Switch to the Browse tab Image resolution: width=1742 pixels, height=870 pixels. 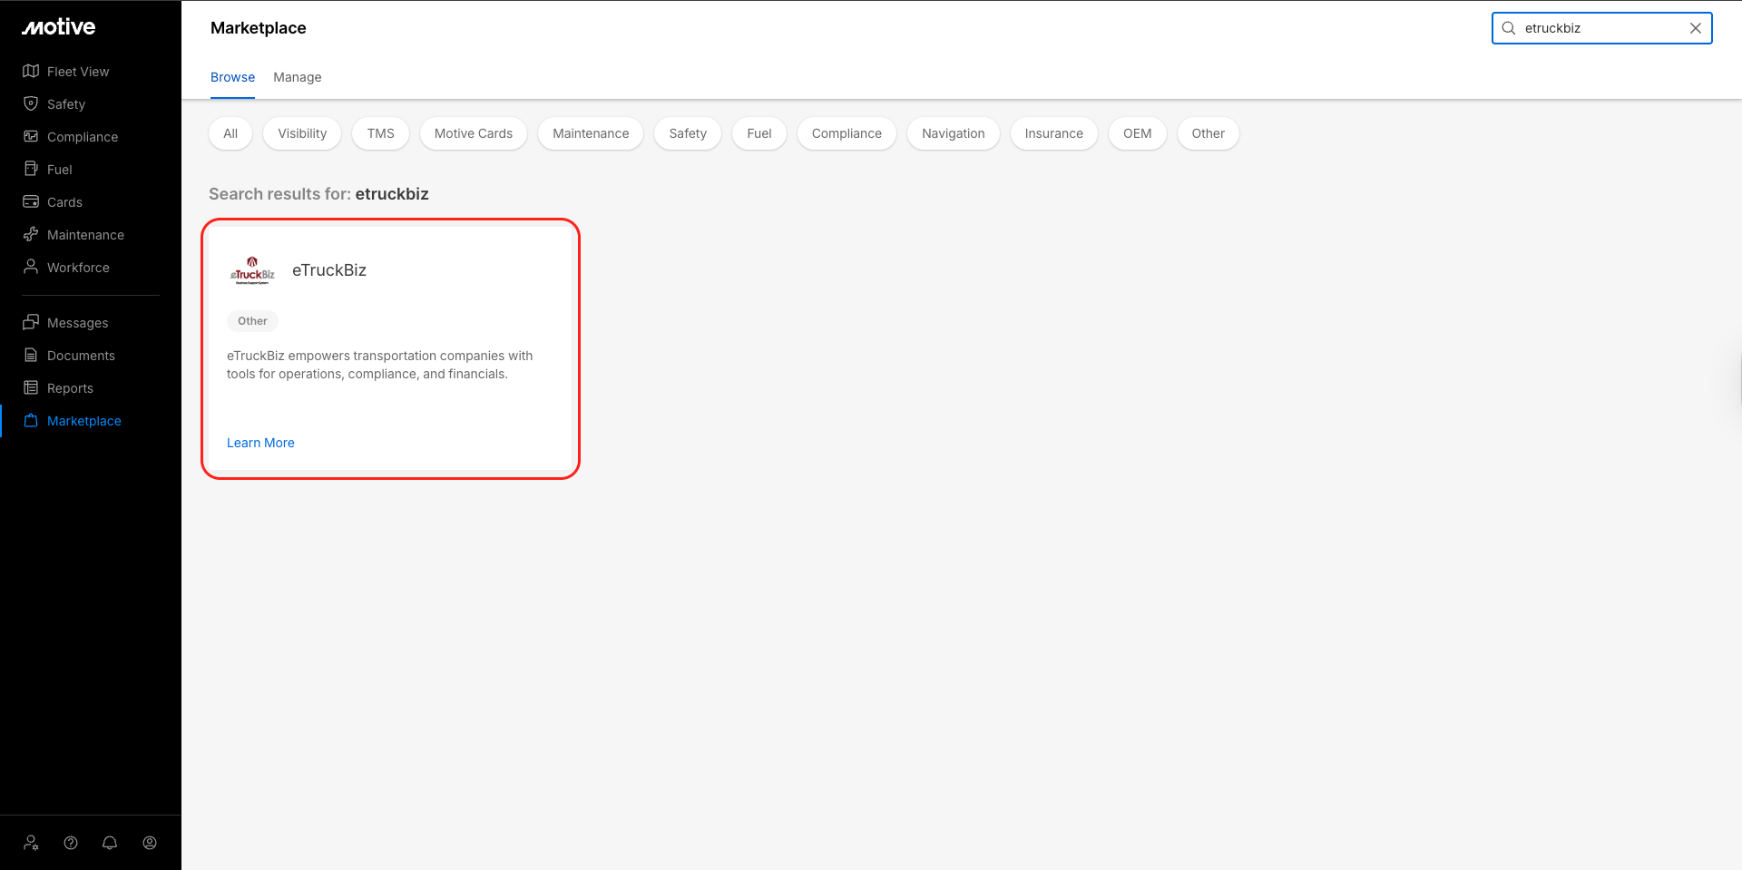click(x=232, y=77)
